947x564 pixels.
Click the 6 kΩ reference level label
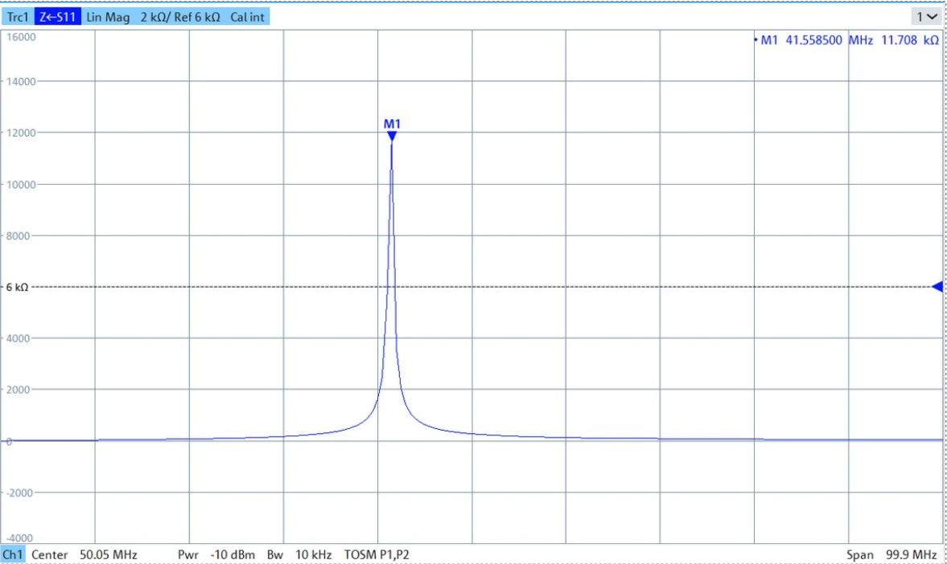[17, 287]
